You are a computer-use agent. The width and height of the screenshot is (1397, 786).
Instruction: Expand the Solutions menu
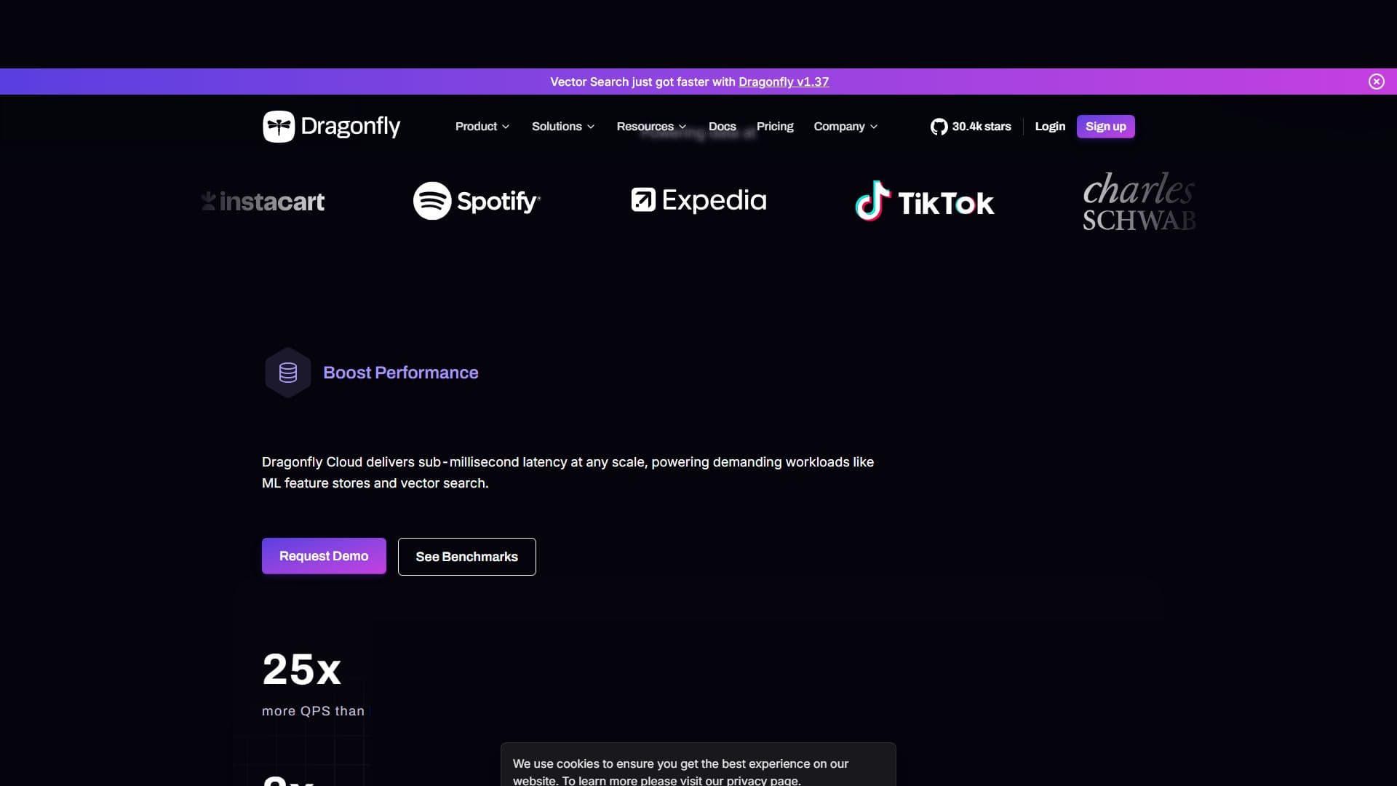point(563,127)
